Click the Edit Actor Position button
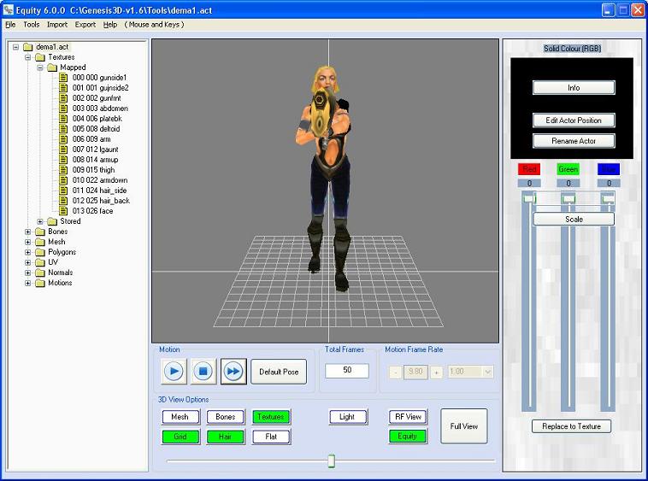 point(574,120)
